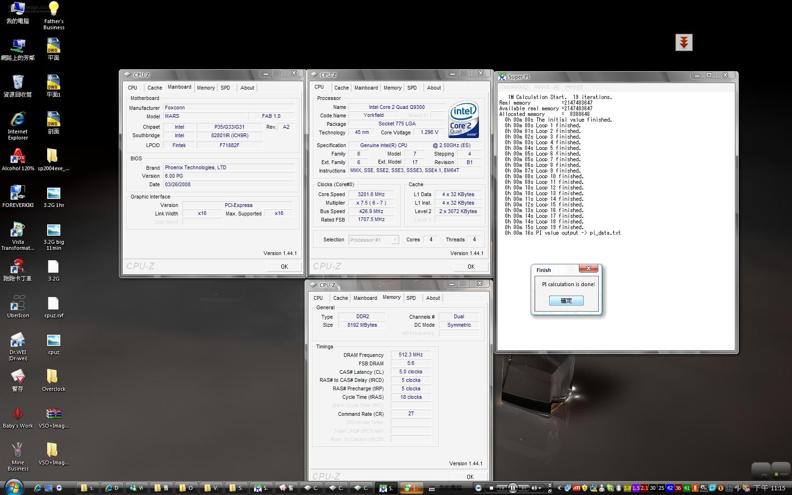The height and width of the screenshot is (495, 792).
Task: Click the DRAM Frequency value 512.3 MHz
Action: pyautogui.click(x=411, y=355)
